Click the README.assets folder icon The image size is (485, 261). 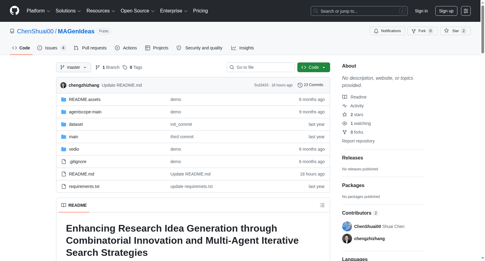tap(64, 99)
